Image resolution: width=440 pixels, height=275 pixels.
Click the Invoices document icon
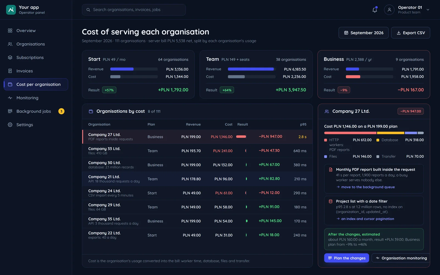point(10,71)
